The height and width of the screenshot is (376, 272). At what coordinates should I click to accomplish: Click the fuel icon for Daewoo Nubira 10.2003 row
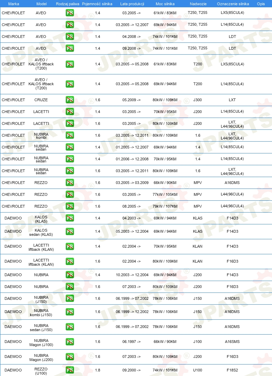pyautogui.click(x=70, y=275)
